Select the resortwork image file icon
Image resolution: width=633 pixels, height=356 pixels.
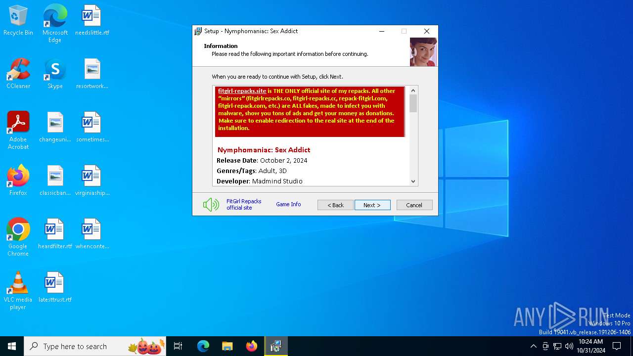[x=92, y=74]
